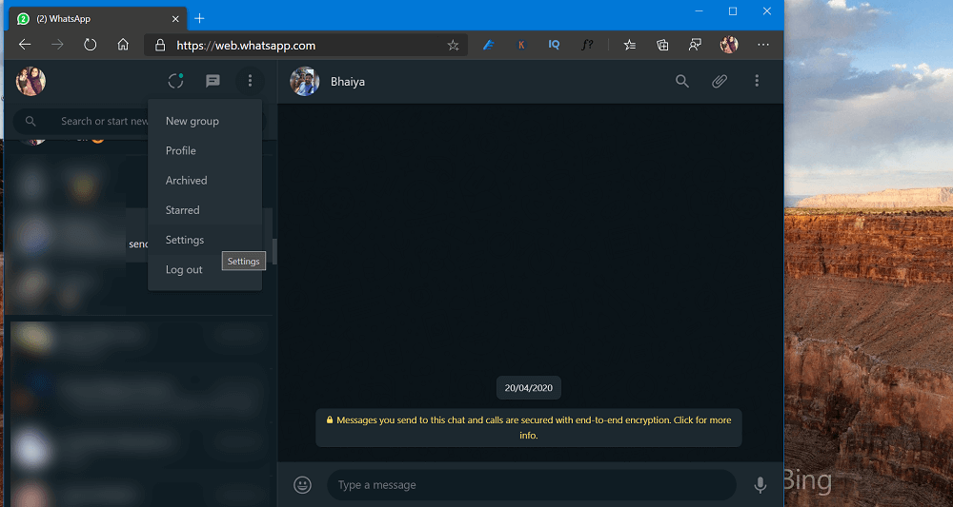
Task: Open Settings from the dropdown menu
Action: pyautogui.click(x=205, y=240)
